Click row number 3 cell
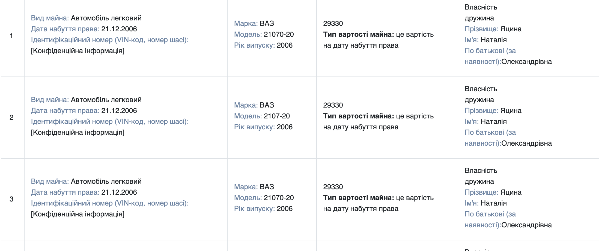 [13, 199]
